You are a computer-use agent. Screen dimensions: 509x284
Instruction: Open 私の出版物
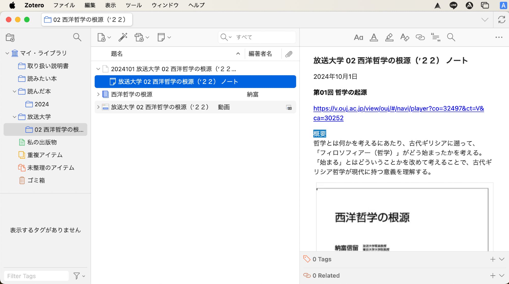(45, 142)
